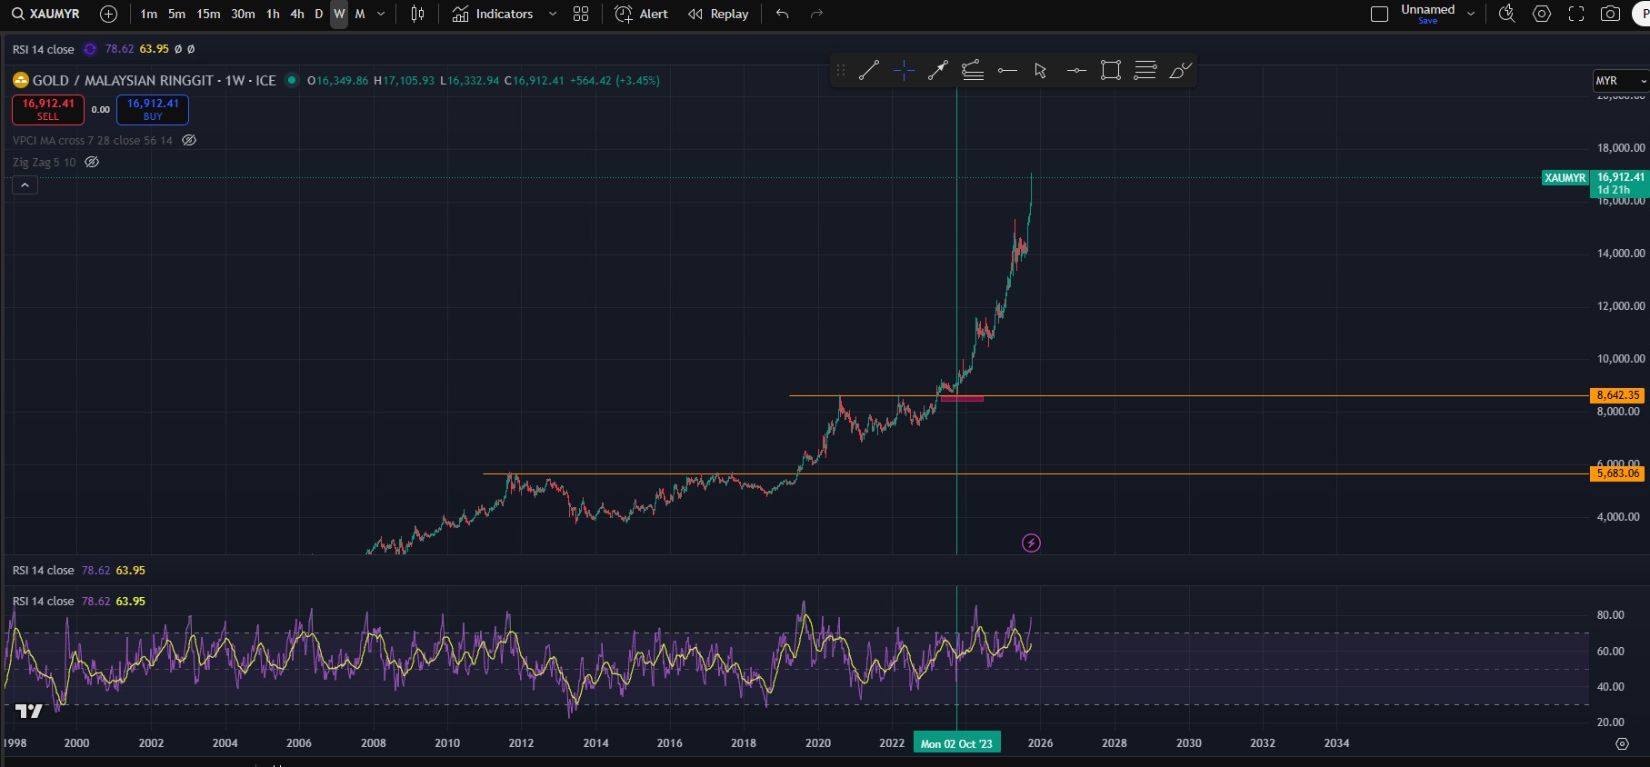Enter fullscreen mode
Screen dimensions: 1650x767
coord(1576,14)
